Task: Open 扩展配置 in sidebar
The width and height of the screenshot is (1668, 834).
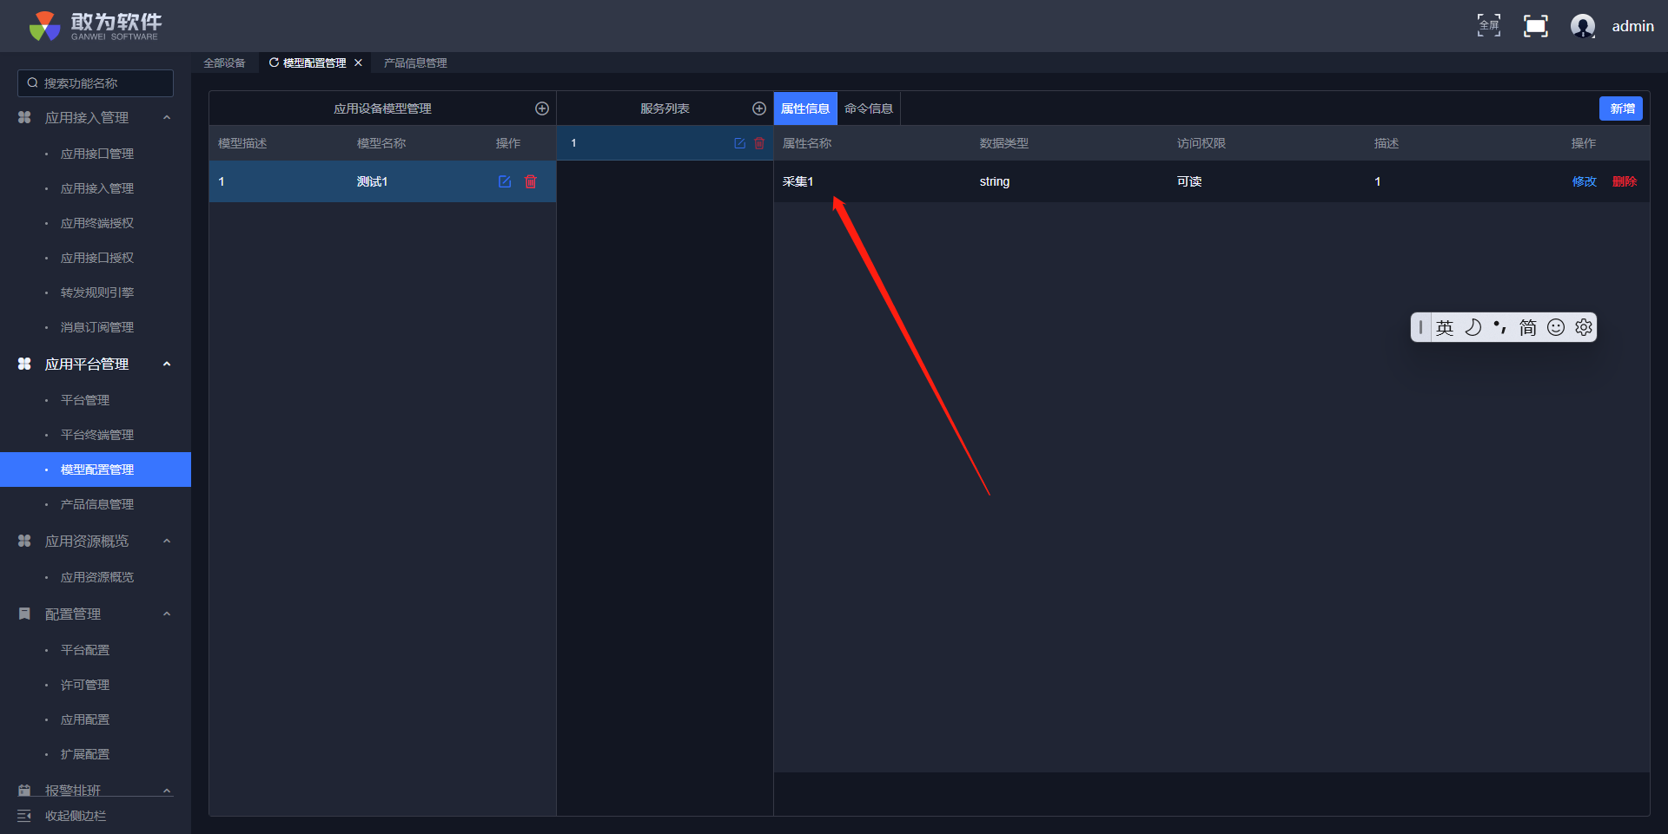Action: pyautogui.click(x=85, y=754)
